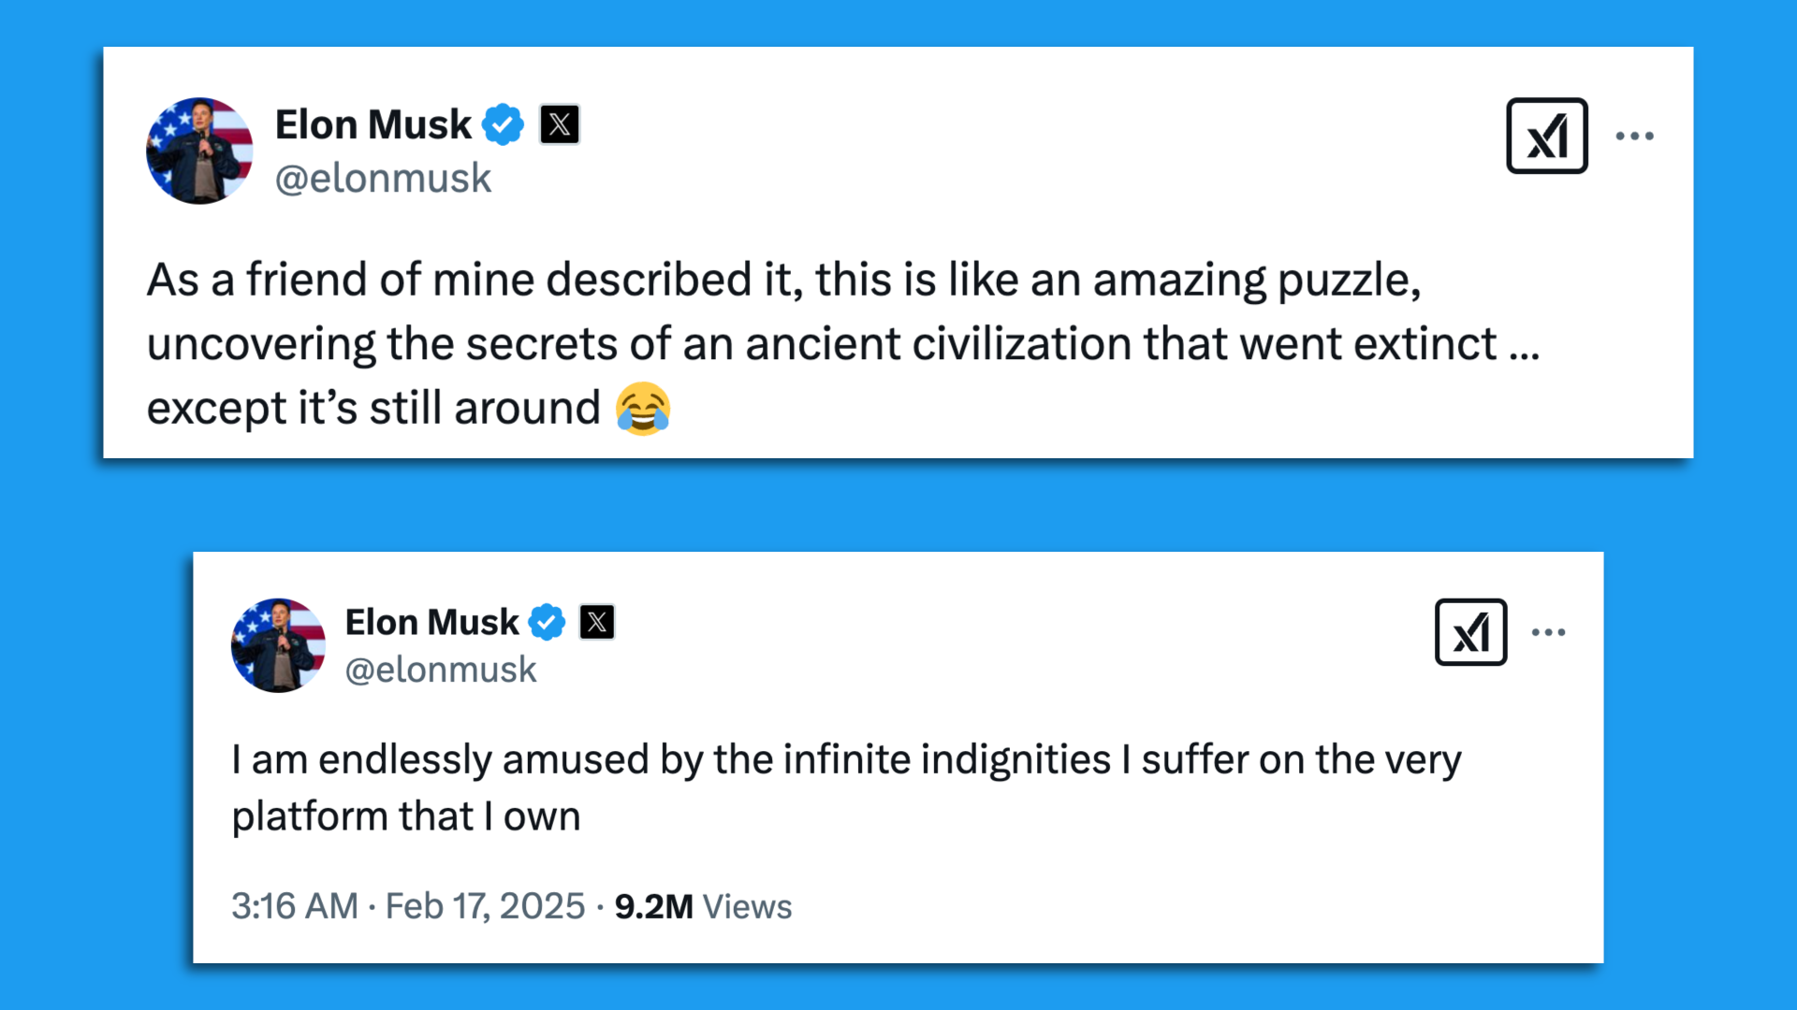Click the @elonmusk handle on top tweet
This screenshot has height=1010, width=1797.
coord(383,177)
